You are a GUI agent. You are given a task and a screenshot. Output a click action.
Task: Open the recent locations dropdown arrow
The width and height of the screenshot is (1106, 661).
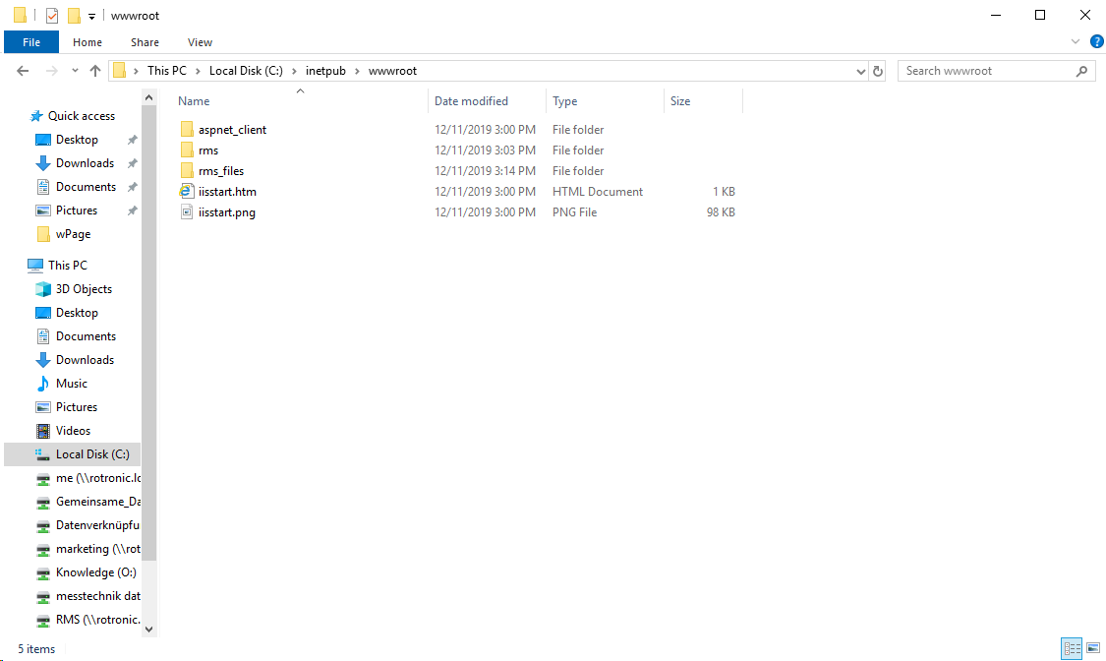[75, 71]
